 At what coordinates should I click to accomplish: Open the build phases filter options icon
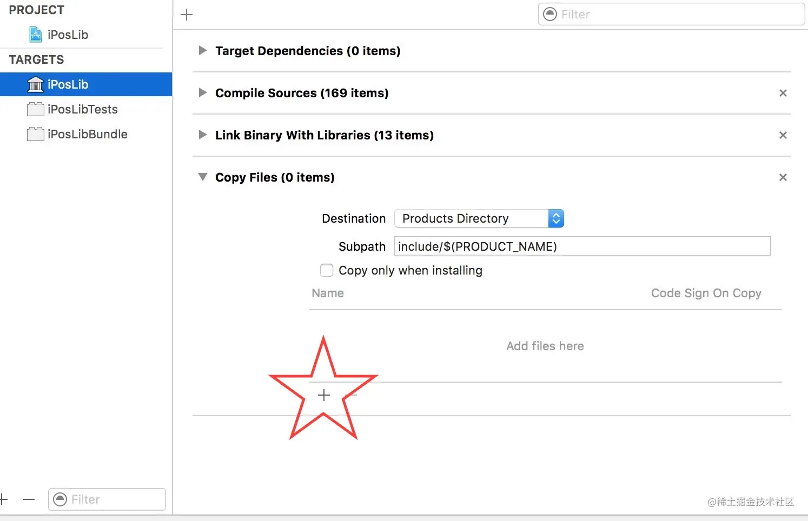click(550, 14)
